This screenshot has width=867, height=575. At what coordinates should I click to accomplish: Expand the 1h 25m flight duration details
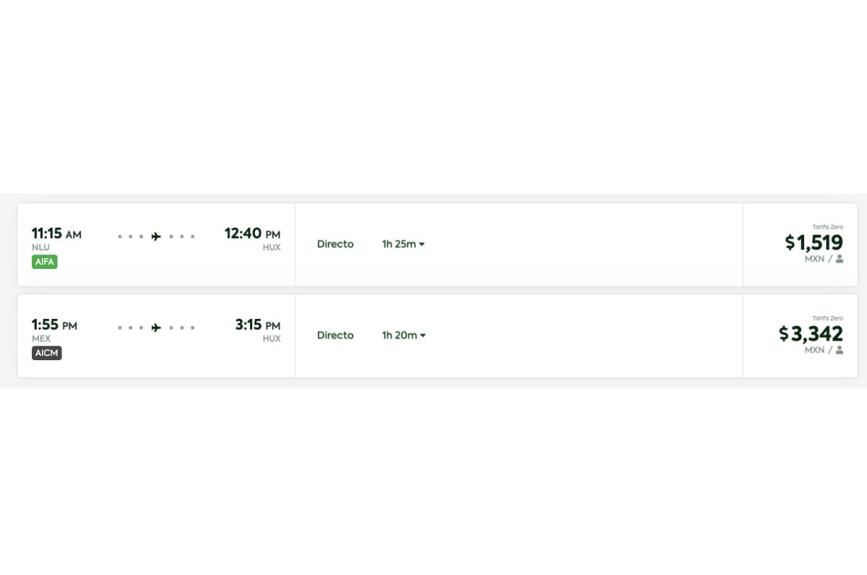click(x=403, y=244)
